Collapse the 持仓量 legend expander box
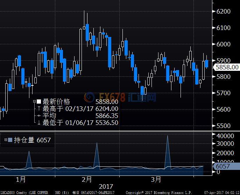The height and width of the screenshot is (195, 240). click(6, 140)
